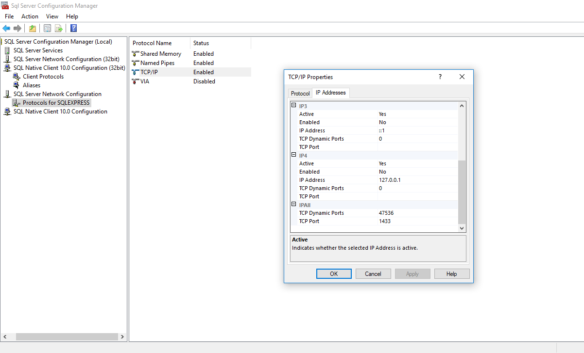The height and width of the screenshot is (353, 584).
Task: Click the Apply button
Action: (412, 274)
